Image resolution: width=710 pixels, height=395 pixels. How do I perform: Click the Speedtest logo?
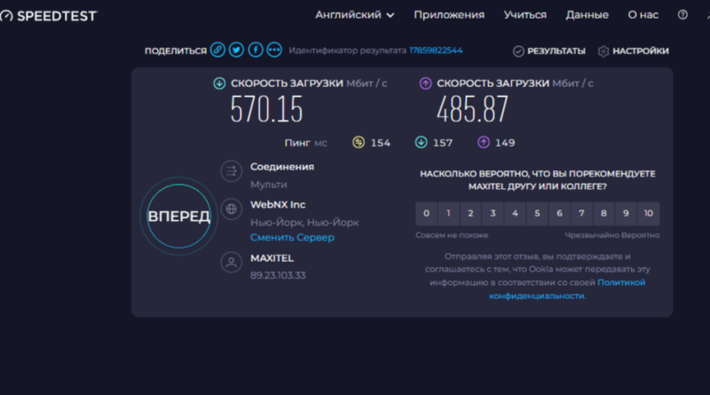tap(48, 16)
